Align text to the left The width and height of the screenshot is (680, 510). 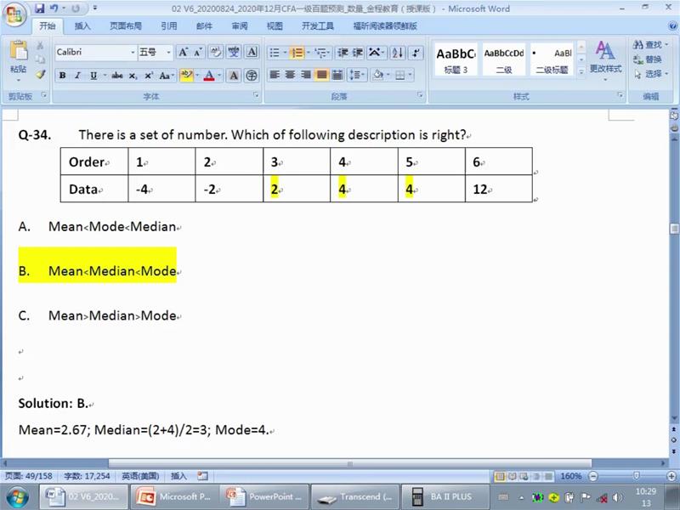click(x=275, y=75)
